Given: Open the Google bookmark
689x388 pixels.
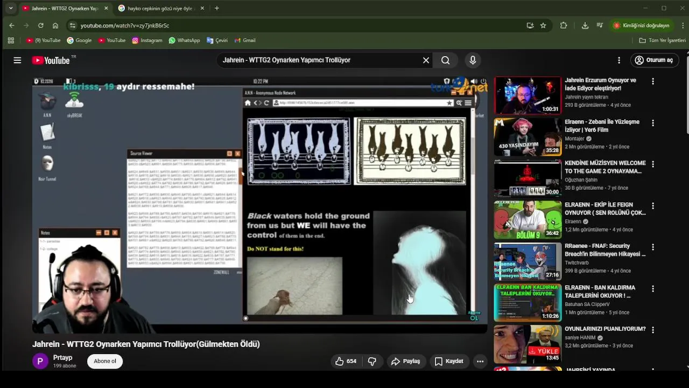Looking at the screenshot, I should (x=79, y=40).
